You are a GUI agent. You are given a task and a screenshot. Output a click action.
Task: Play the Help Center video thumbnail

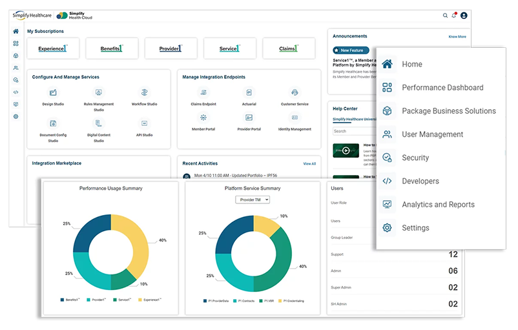click(346, 150)
